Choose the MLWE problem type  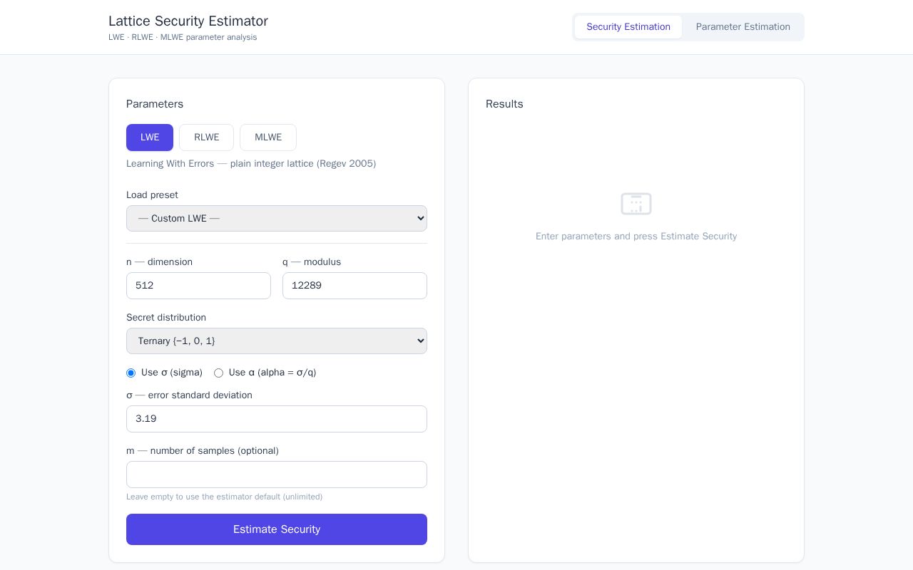click(268, 138)
